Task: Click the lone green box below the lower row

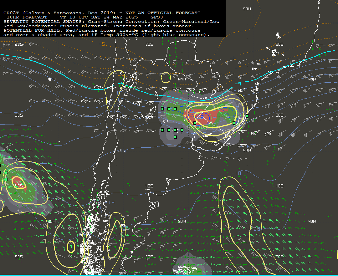Action: pyautogui.click(x=175, y=137)
